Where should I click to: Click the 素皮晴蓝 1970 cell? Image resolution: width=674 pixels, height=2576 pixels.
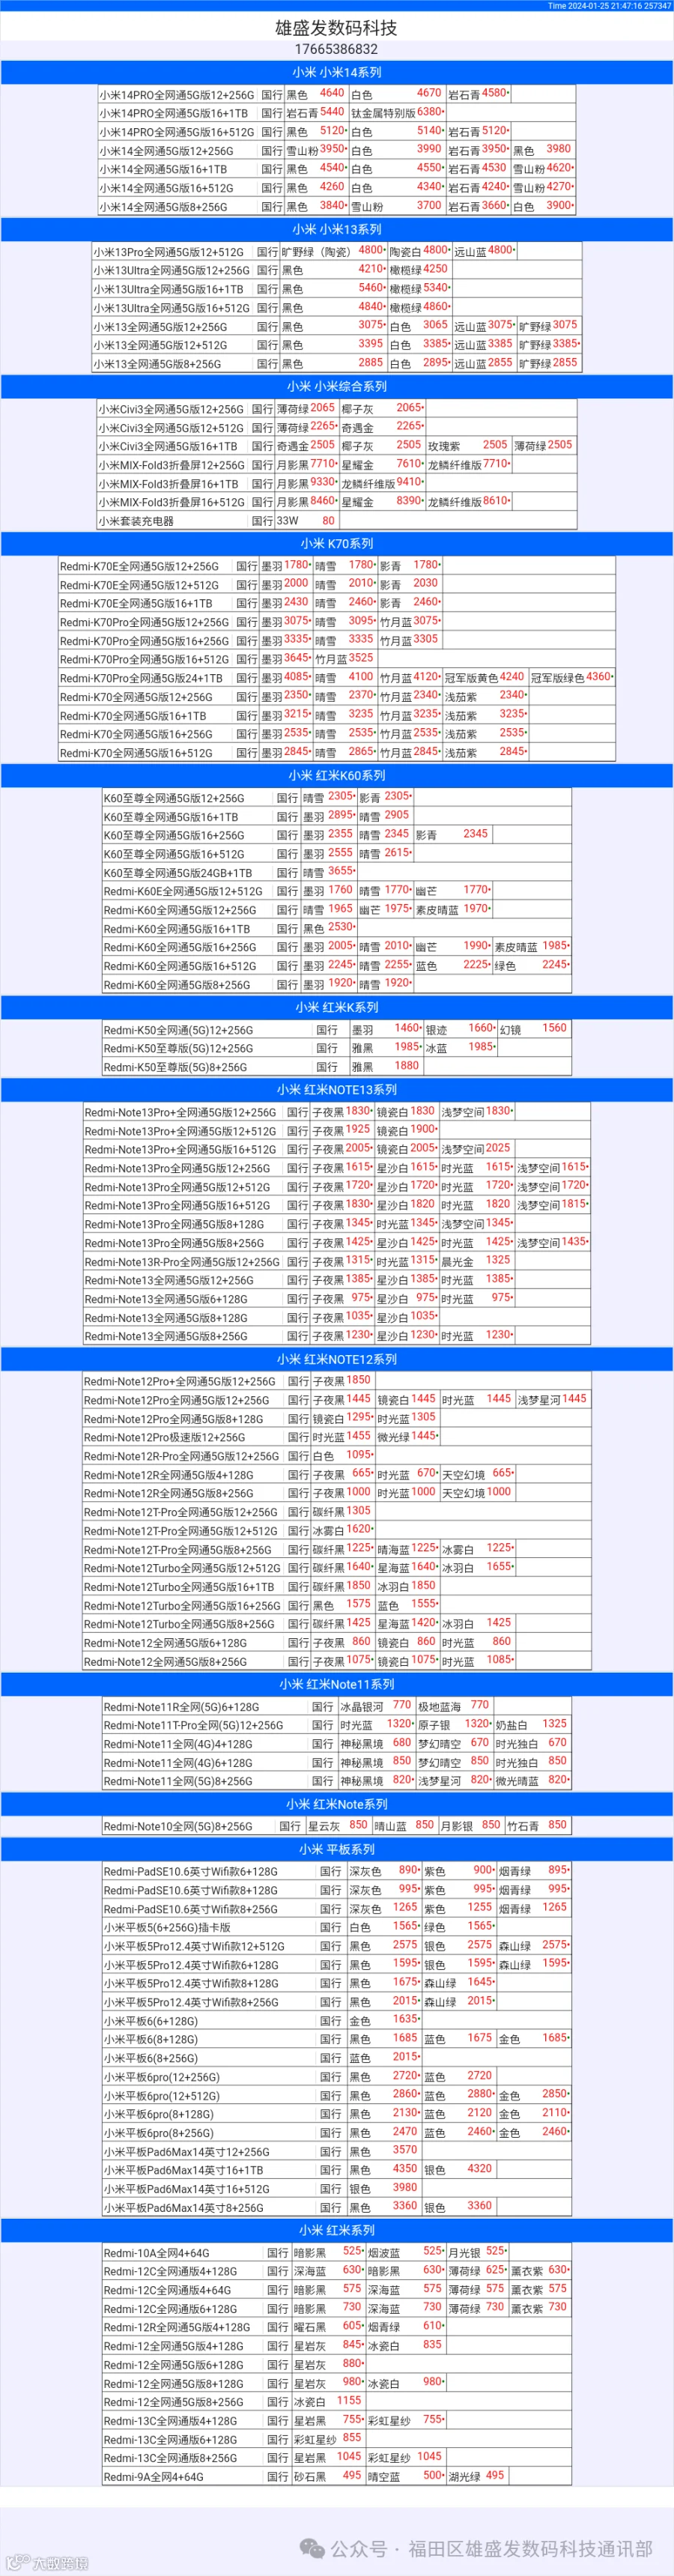452,909
